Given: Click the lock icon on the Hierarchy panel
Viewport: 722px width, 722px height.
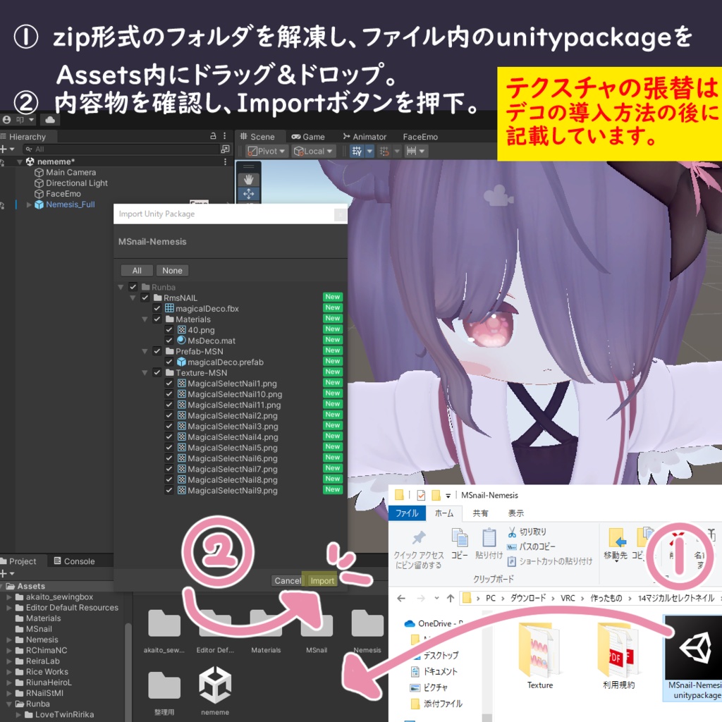Looking at the screenshot, I should (x=212, y=135).
